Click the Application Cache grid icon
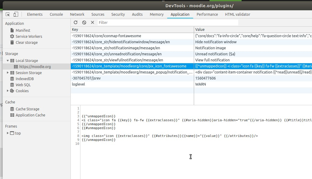This screenshot has width=312, height=179. pos(12,115)
